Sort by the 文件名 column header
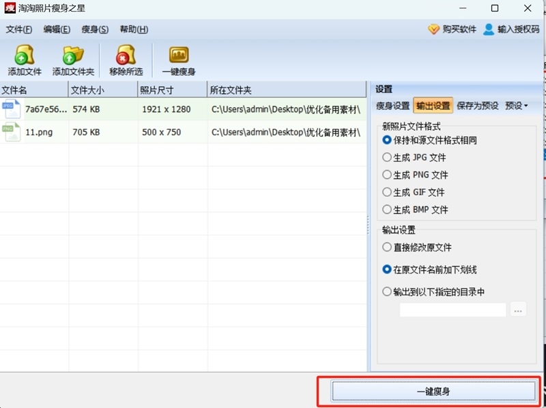This screenshot has height=408, width=546. (x=33, y=90)
